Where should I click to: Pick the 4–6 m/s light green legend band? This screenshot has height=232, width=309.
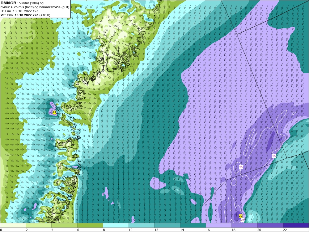click(65, 225)
